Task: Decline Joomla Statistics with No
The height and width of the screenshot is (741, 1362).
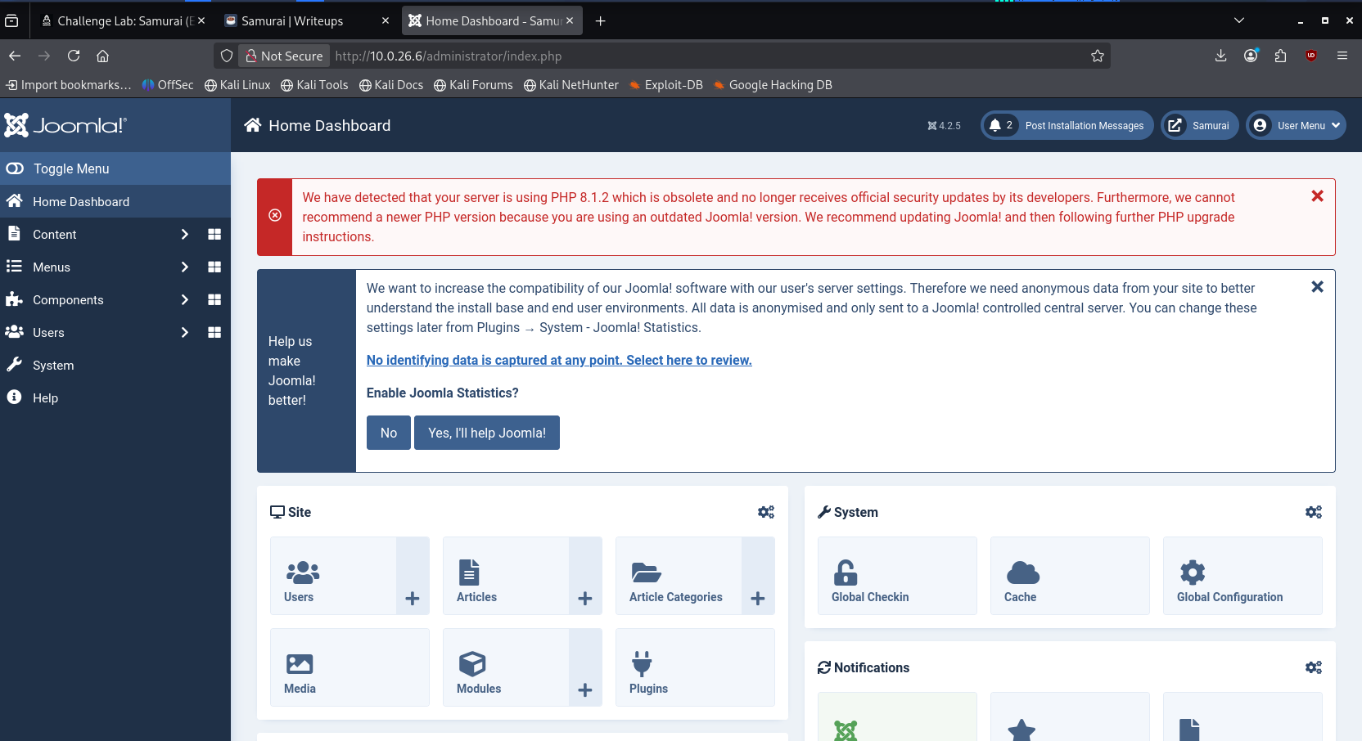Action: [389, 433]
